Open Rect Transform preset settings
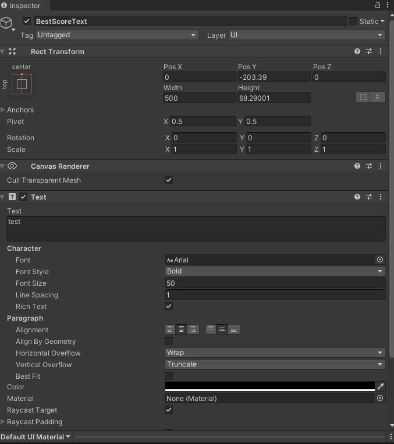 pos(369,51)
